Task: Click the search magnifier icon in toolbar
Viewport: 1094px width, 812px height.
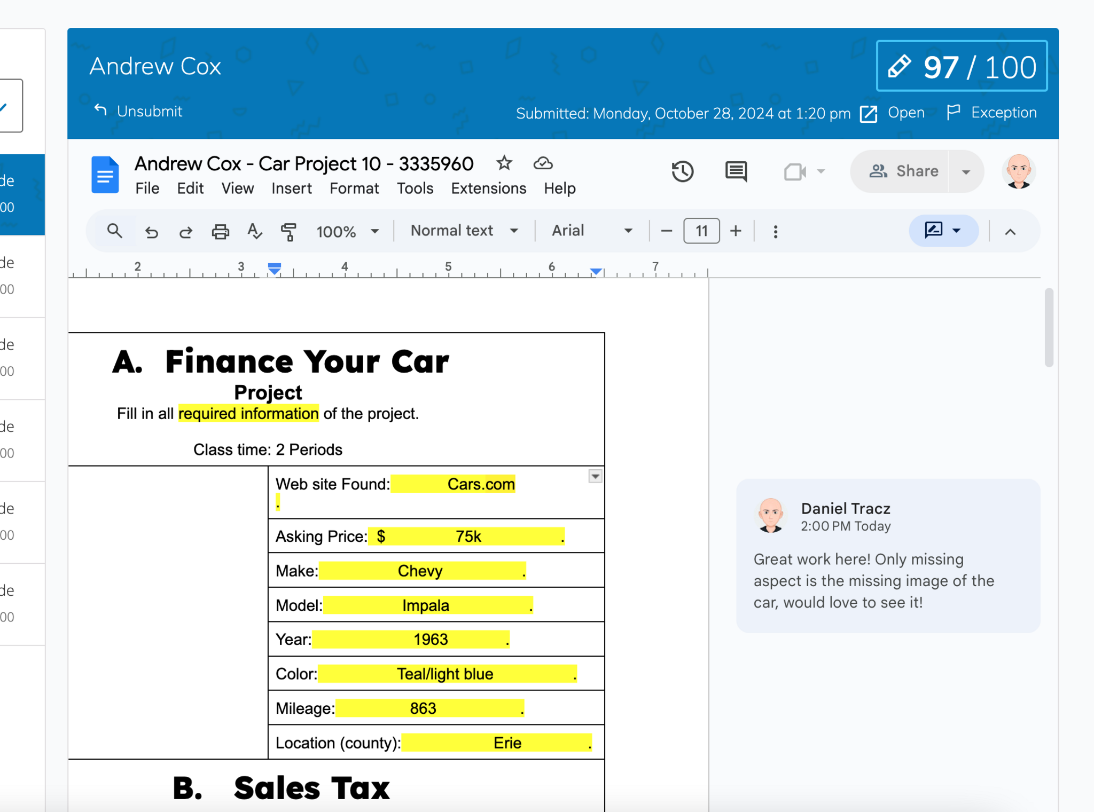Action: coord(114,231)
